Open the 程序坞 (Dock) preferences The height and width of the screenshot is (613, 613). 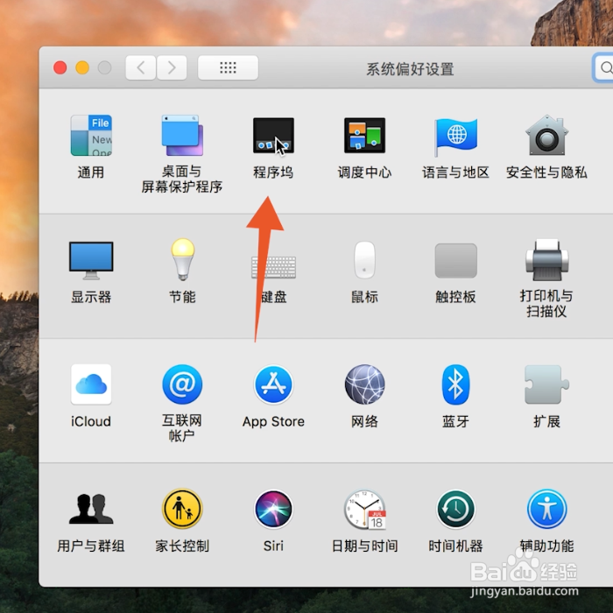pyautogui.click(x=273, y=135)
